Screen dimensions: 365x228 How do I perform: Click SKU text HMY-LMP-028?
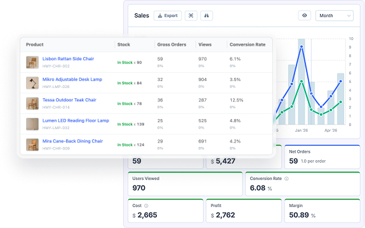pyautogui.click(x=56, y=87)
